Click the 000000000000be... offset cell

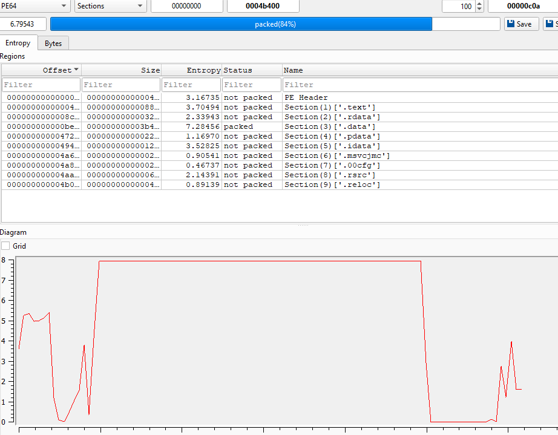pyautogui.click(x=42, y=126)
